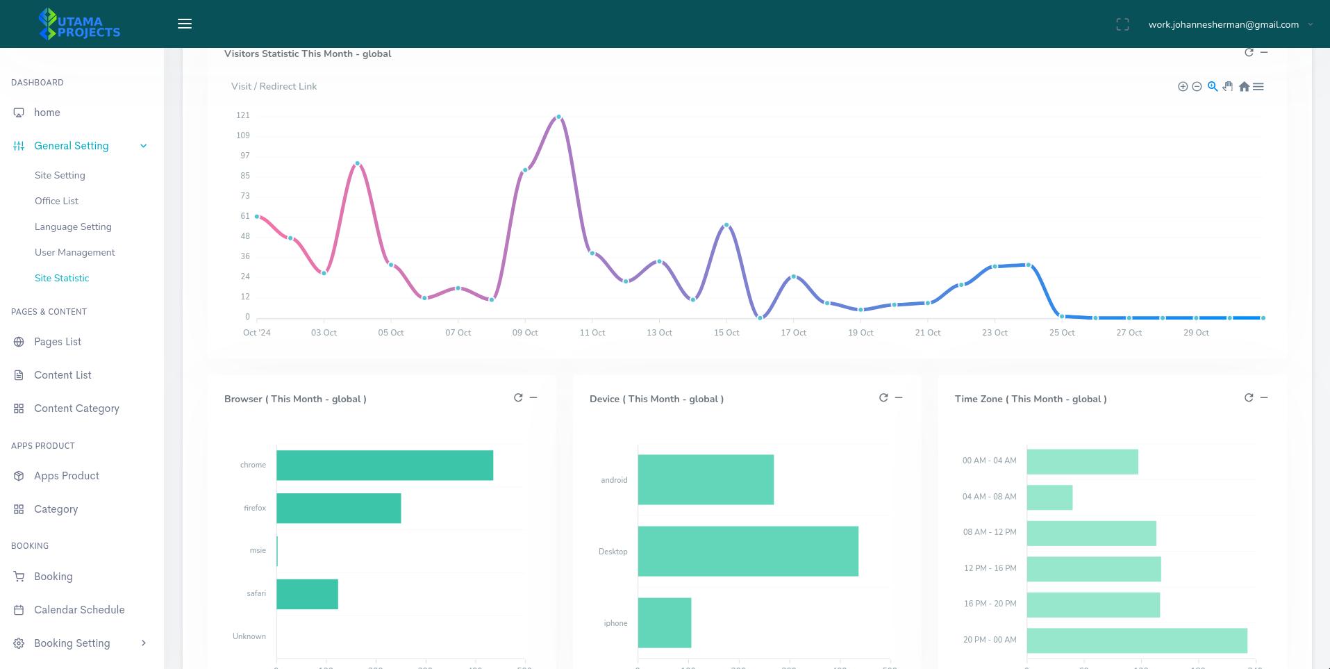The width and height of the screenshot is (1330, 669).
Task: Click the chart zoom in icon
Action: coord(1182,87)
